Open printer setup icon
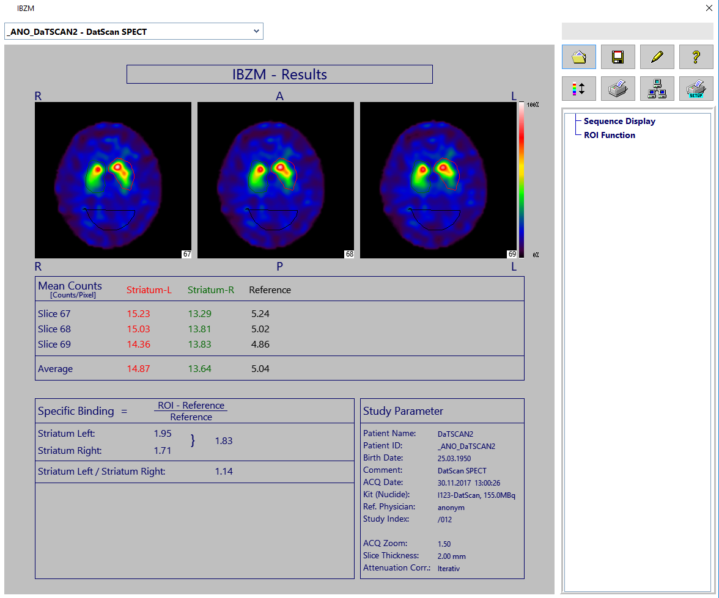This screenshot has height=598, width=719. coord(696,89)
